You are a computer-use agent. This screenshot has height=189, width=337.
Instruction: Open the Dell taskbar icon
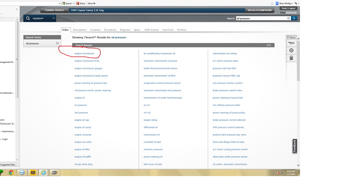coord(22,172)
